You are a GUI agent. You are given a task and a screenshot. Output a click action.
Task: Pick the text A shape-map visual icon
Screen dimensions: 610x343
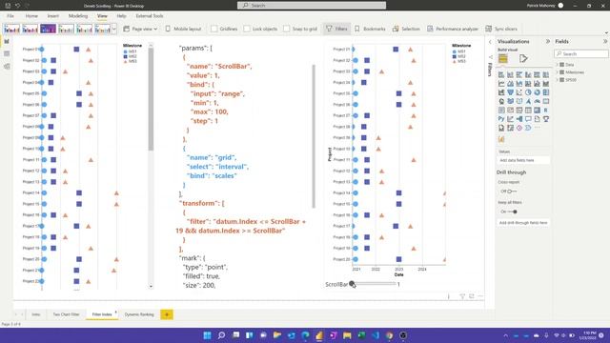pos(528,101)
